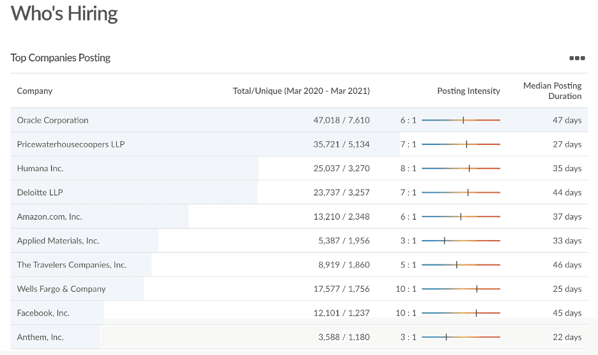
Task: Click Humana's posting intensity gauge bar
Action: coord(461,168)
